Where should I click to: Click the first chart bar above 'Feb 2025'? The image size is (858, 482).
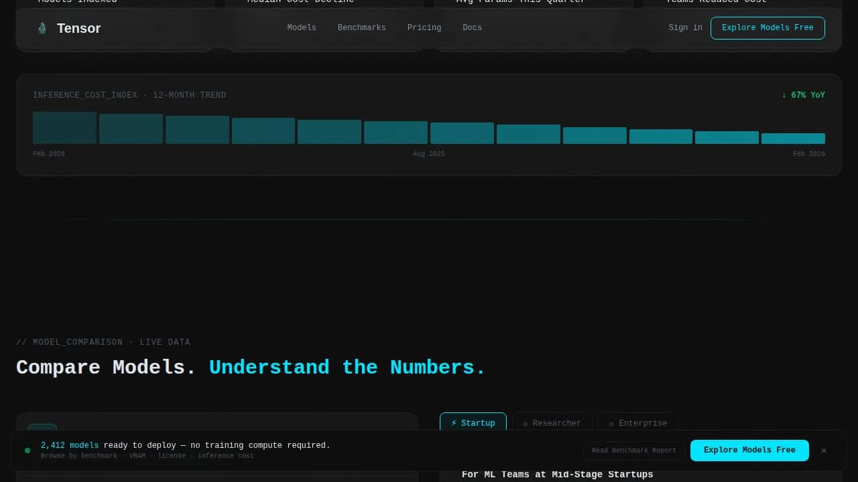pos(64,128)
